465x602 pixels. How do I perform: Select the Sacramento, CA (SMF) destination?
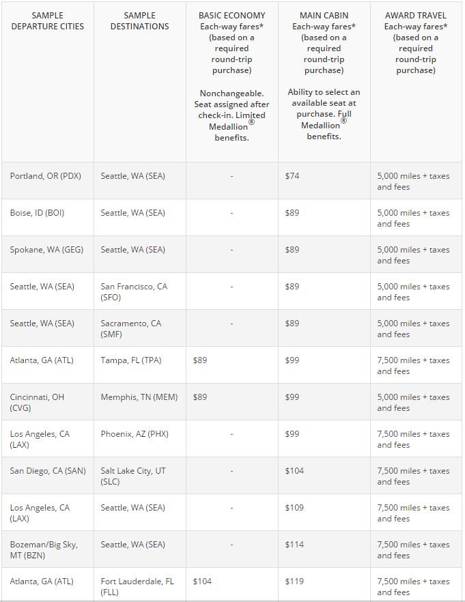coord(131,329)
